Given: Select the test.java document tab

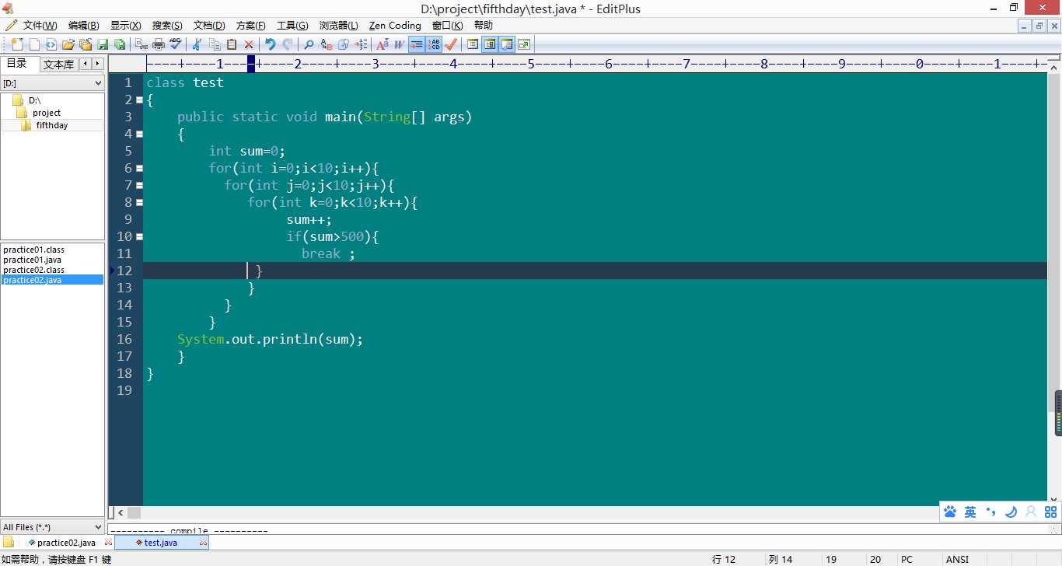Looking at the screenshot, I should point(160,543).
